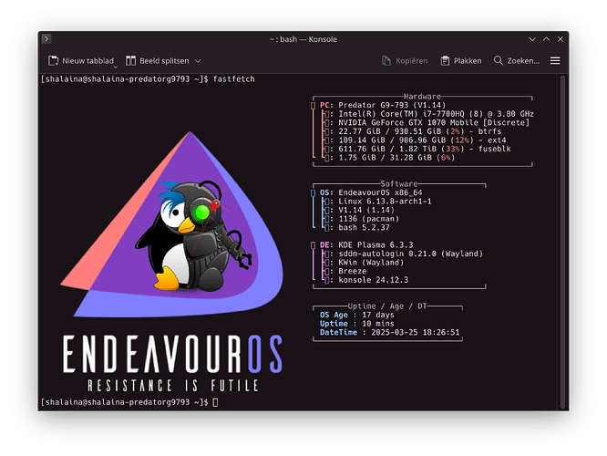Screen dimensions: 607x456
Task: Click the fastfetch command text
Action: pos(234,79)
